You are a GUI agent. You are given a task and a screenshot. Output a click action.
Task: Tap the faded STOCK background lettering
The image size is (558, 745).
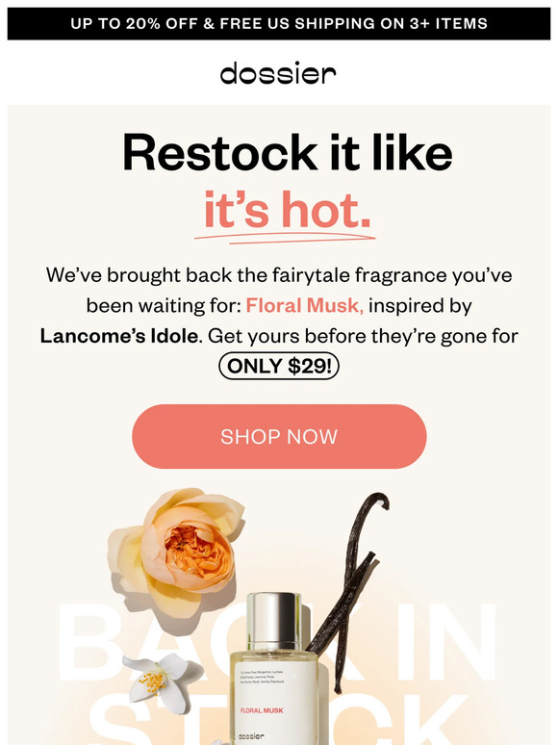[278, 718]
